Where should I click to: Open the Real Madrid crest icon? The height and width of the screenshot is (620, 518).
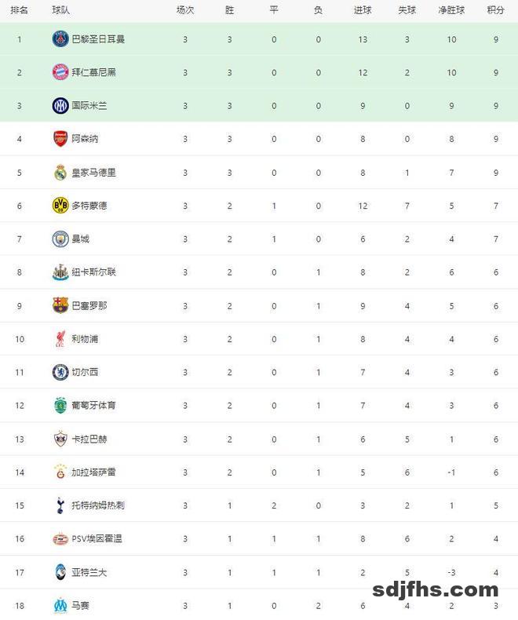pos(60,172)
